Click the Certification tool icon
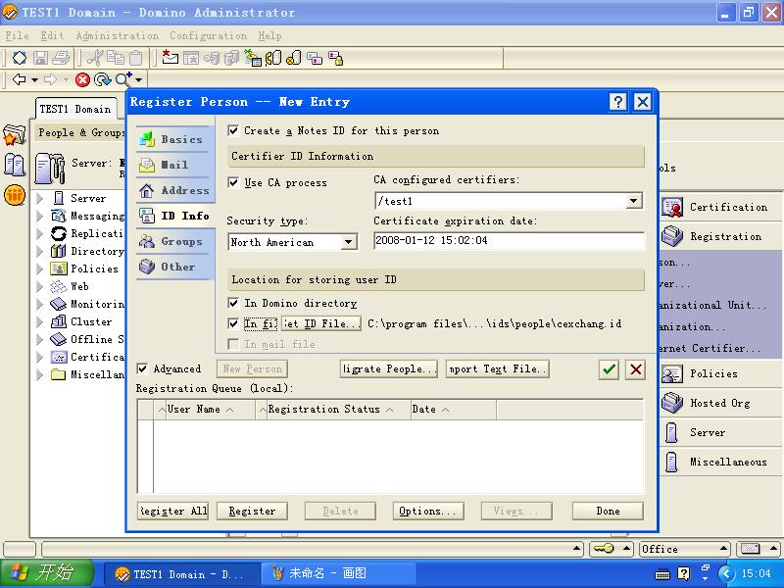 (672, 208)
